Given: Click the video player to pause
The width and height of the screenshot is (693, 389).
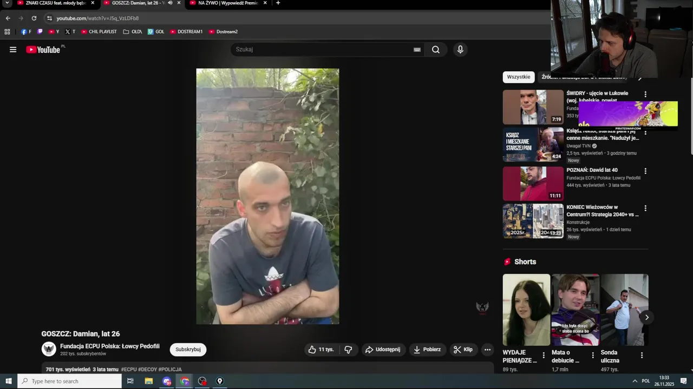Looking at the screenshot, I should [x=267, y=196].
